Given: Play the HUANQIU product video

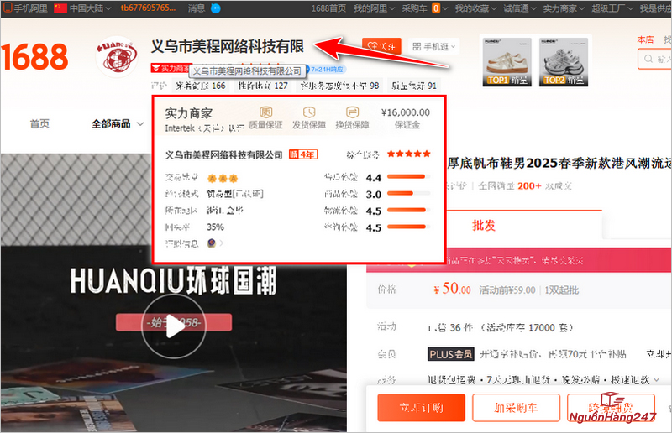Looking at the screenshot, I should click(x=174, y=326).
